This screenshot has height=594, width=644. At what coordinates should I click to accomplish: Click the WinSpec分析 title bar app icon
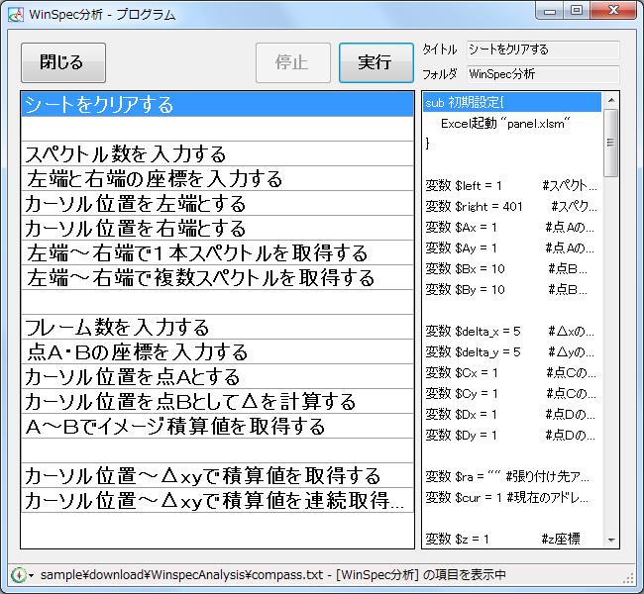click(15, 14)
